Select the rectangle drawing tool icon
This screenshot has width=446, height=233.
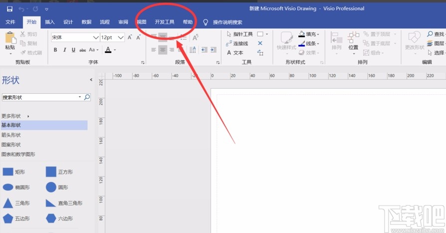click(260, 34)
